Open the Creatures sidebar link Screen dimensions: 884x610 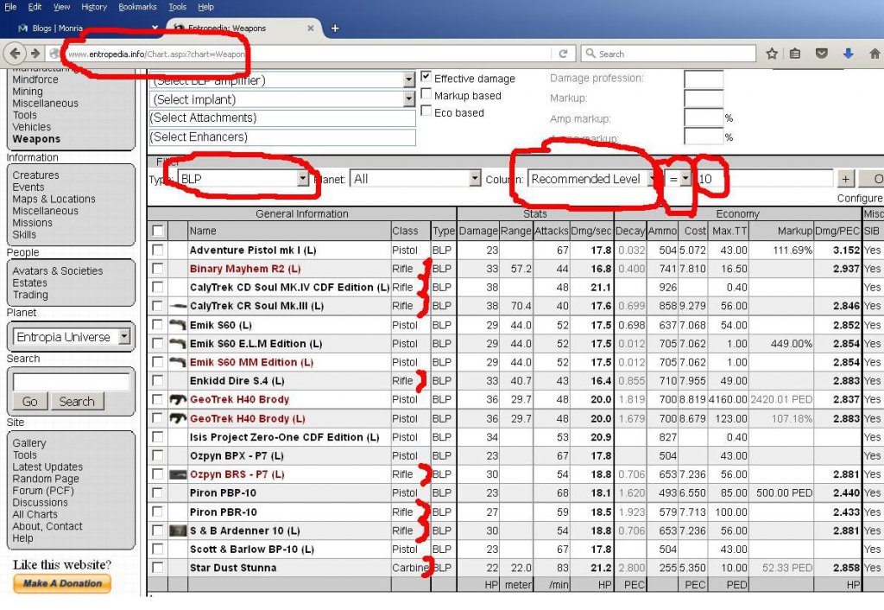pyautogui.click(x=35, y=175)
